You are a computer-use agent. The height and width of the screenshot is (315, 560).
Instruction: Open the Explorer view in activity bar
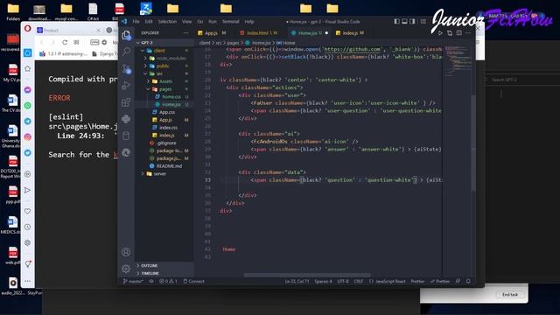126,35
